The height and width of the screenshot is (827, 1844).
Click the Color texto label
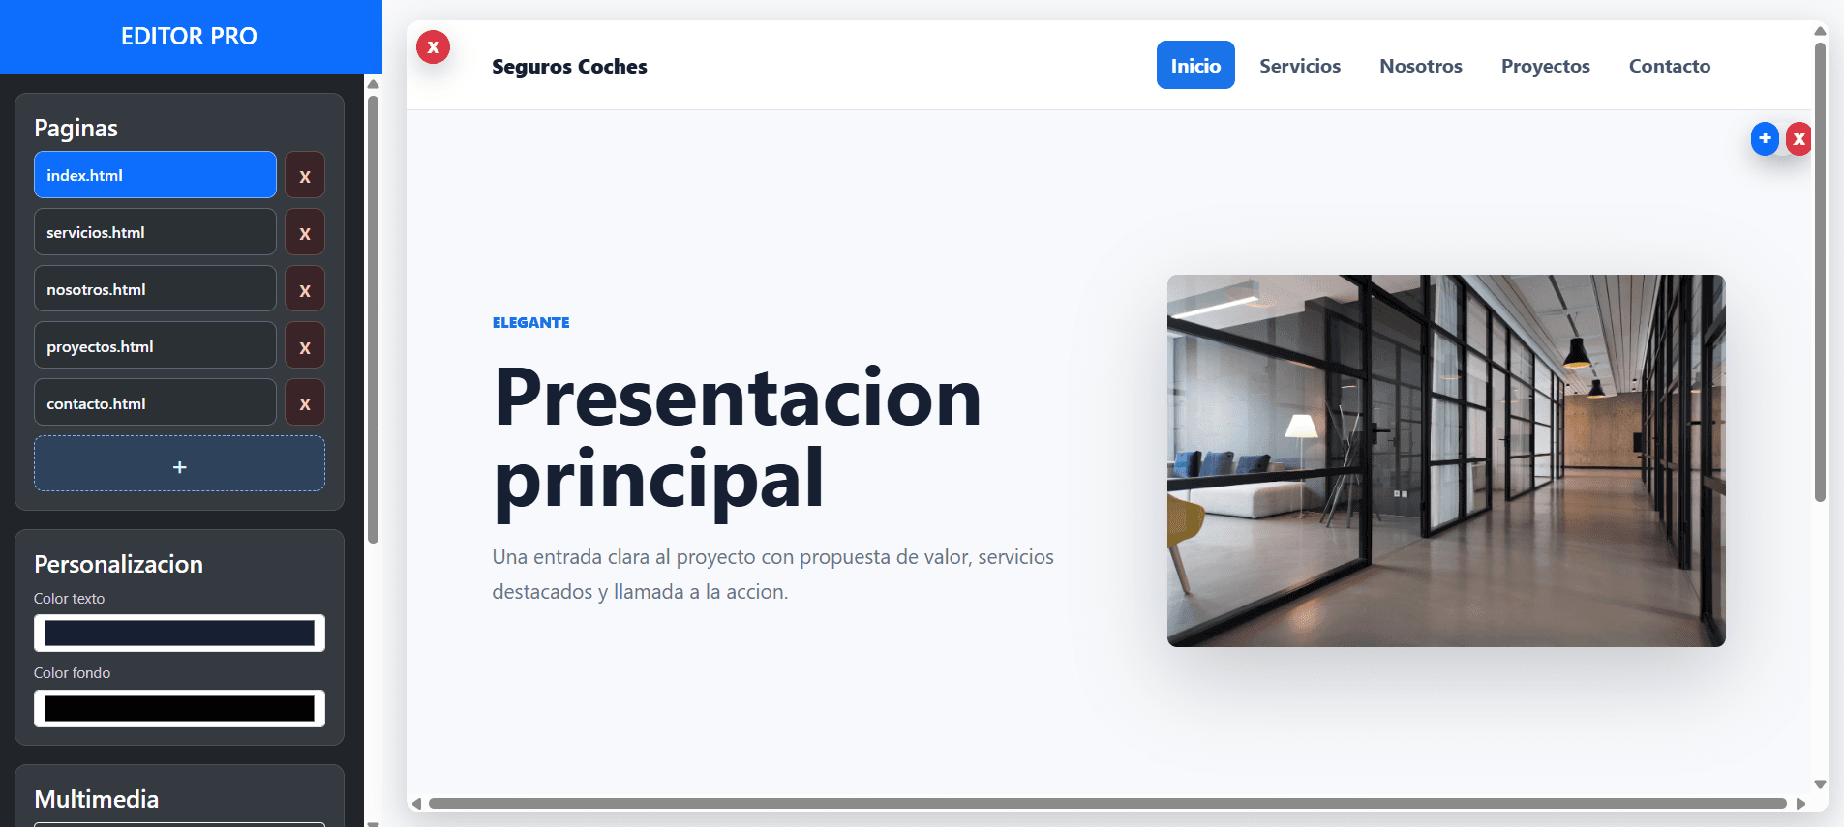pos(69,599)
